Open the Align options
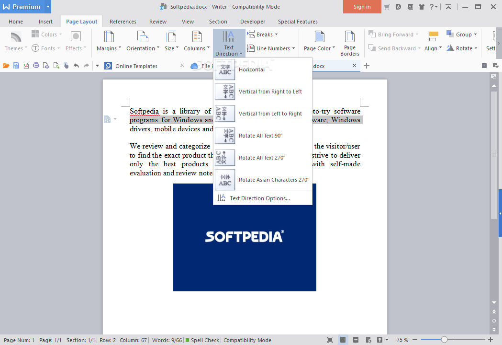This screenshot has width=502, height=345. 433,41
